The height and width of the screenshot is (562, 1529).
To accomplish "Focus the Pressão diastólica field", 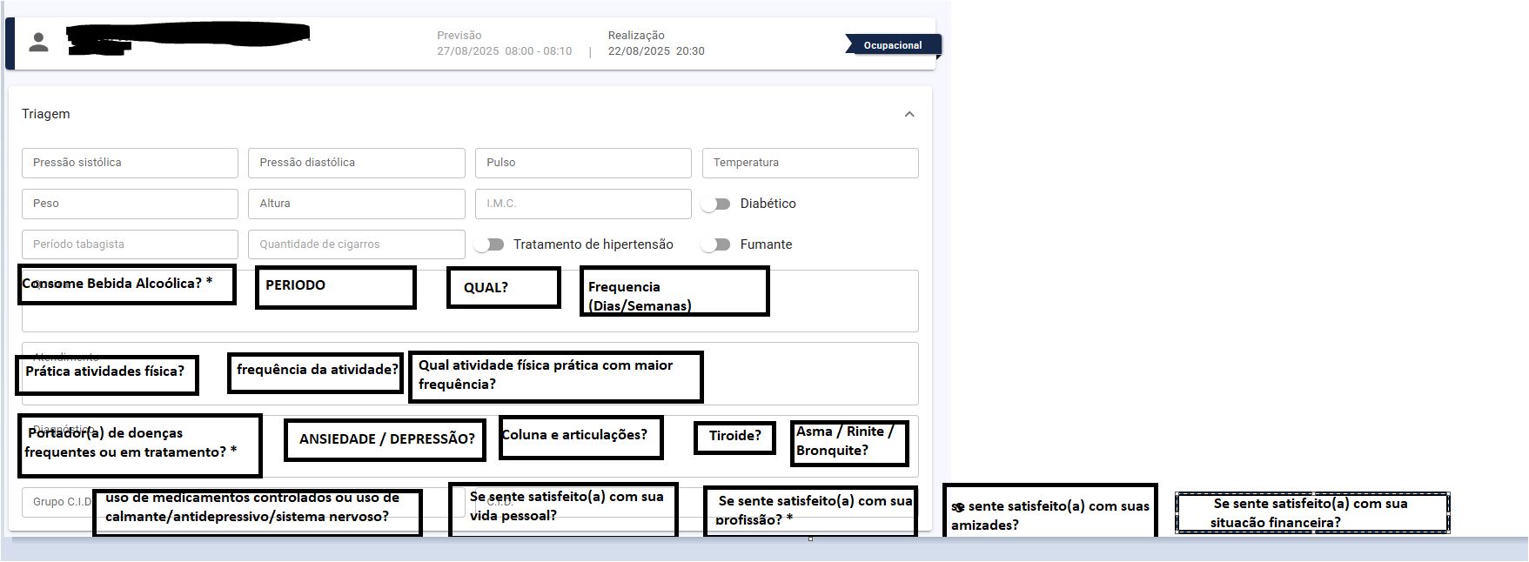I will pyautogui.click(x=356, y=163).
